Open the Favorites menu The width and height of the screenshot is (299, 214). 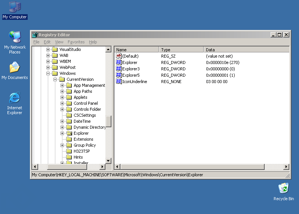coord(76,42)
